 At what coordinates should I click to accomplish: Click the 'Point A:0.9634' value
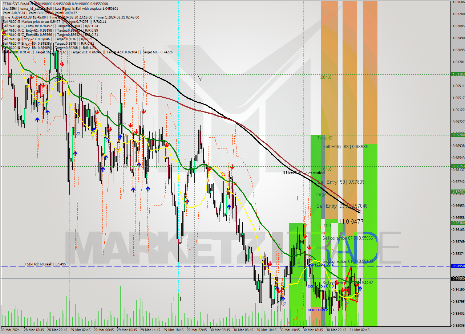tap(13, 12)
